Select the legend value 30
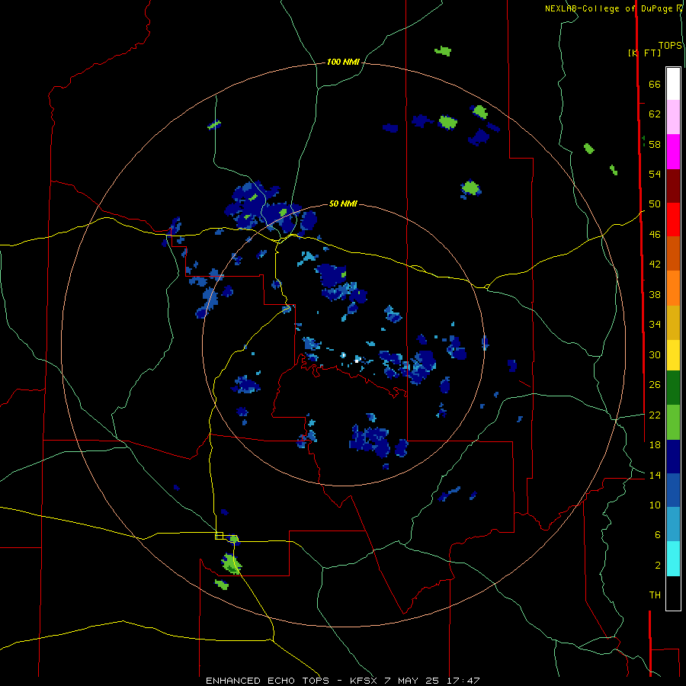The width and height of the screenshot is (686, 686). [655, 354]
